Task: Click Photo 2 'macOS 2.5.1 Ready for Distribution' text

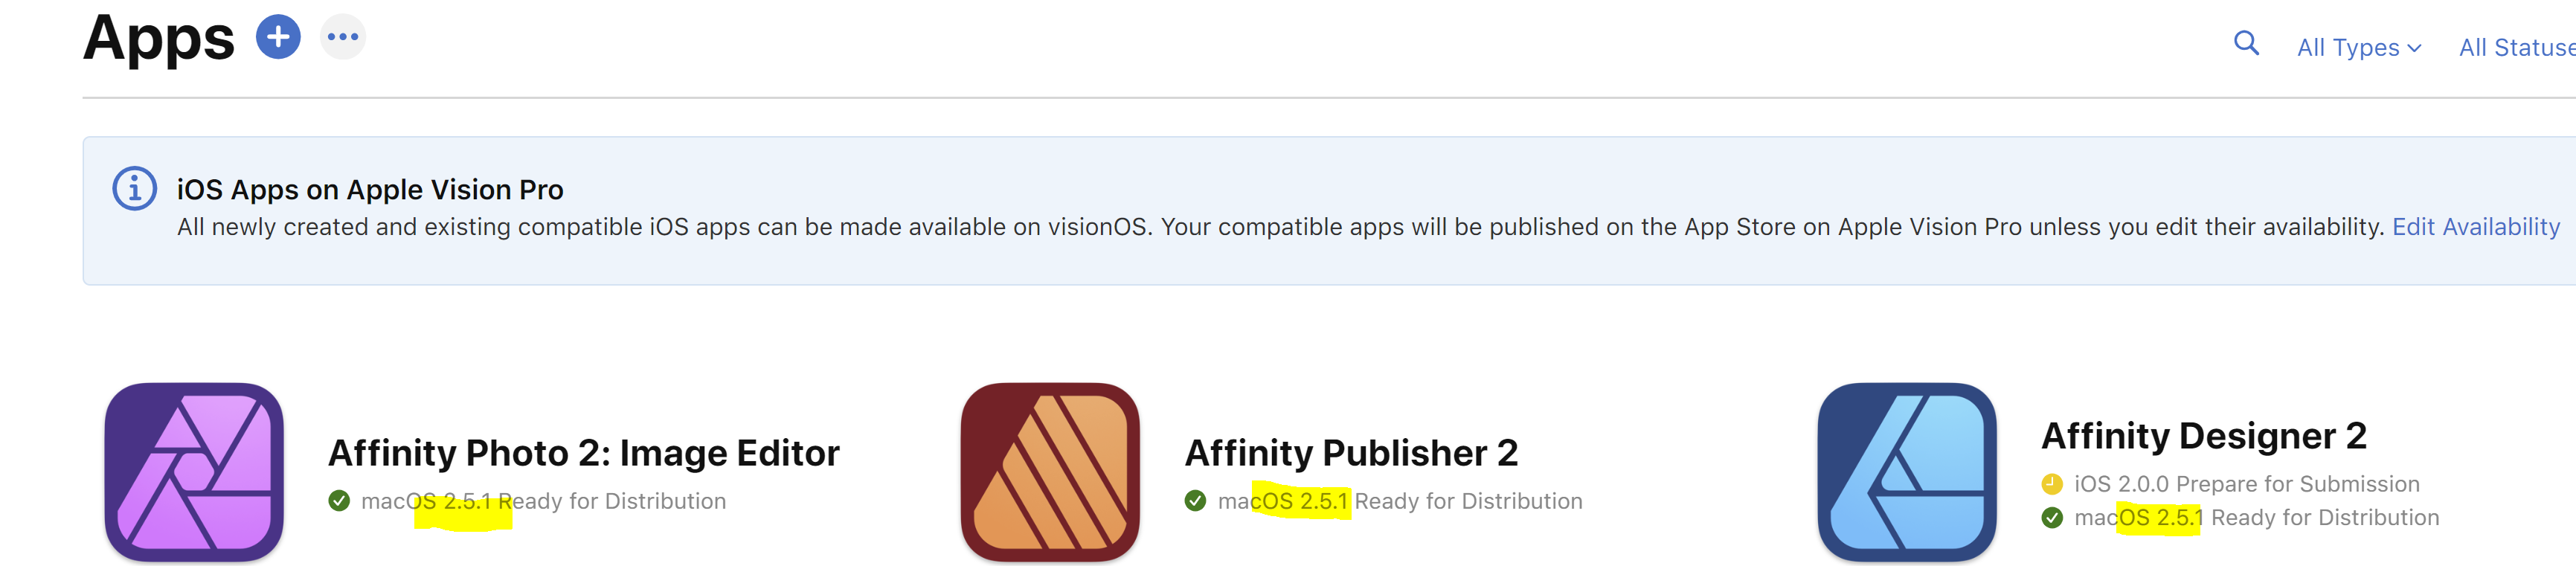Action: (543, 501)
